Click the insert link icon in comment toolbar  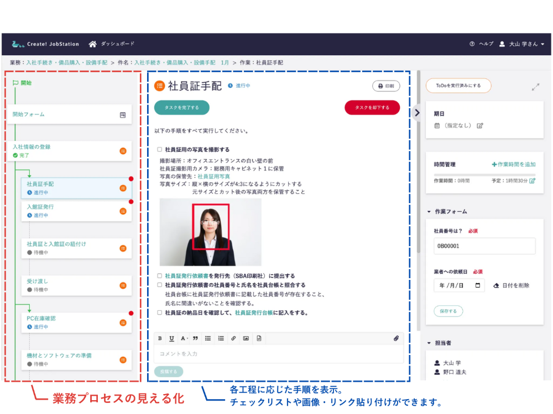(x=233, y=338)
